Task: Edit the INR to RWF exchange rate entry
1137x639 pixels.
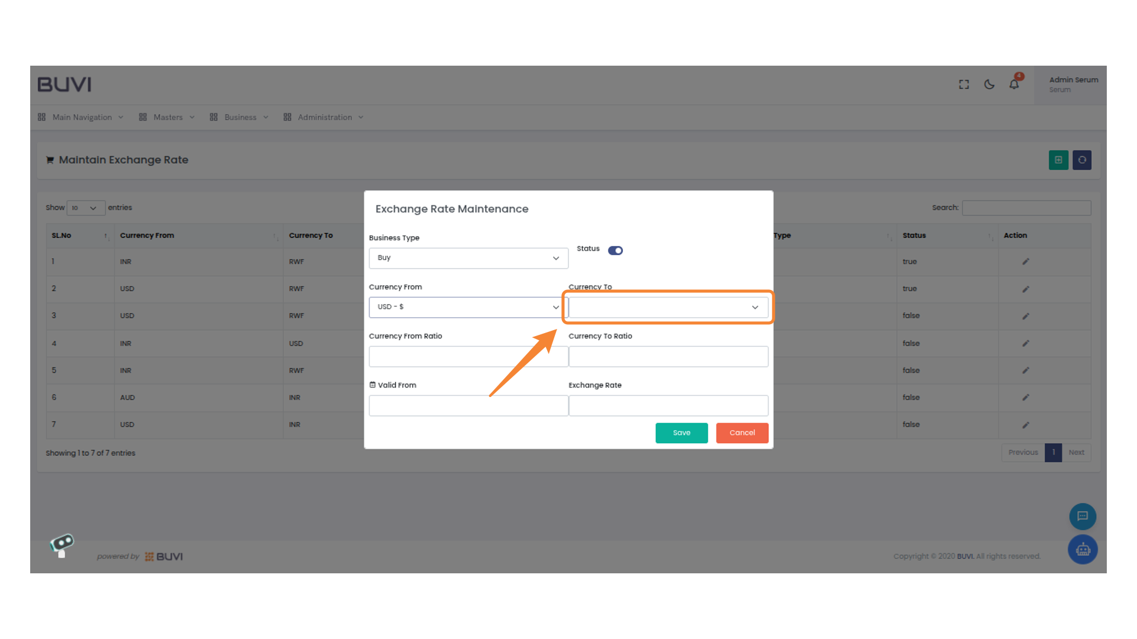Action: coord(1025,262)
